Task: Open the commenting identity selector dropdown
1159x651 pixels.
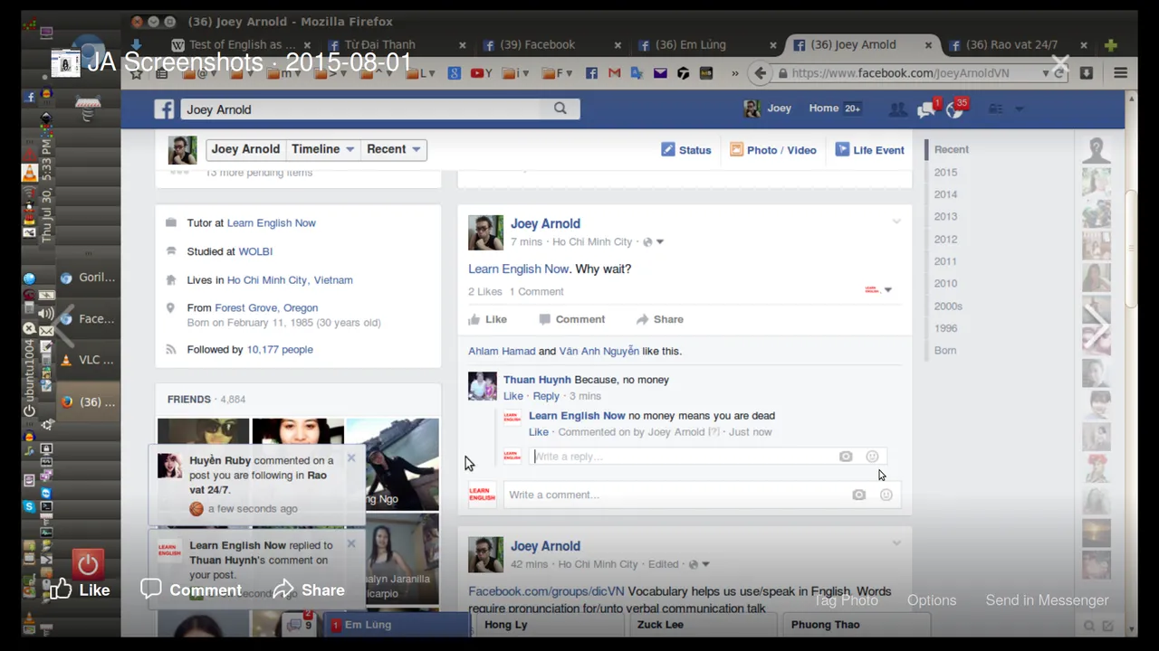Action: coord(877,290)
